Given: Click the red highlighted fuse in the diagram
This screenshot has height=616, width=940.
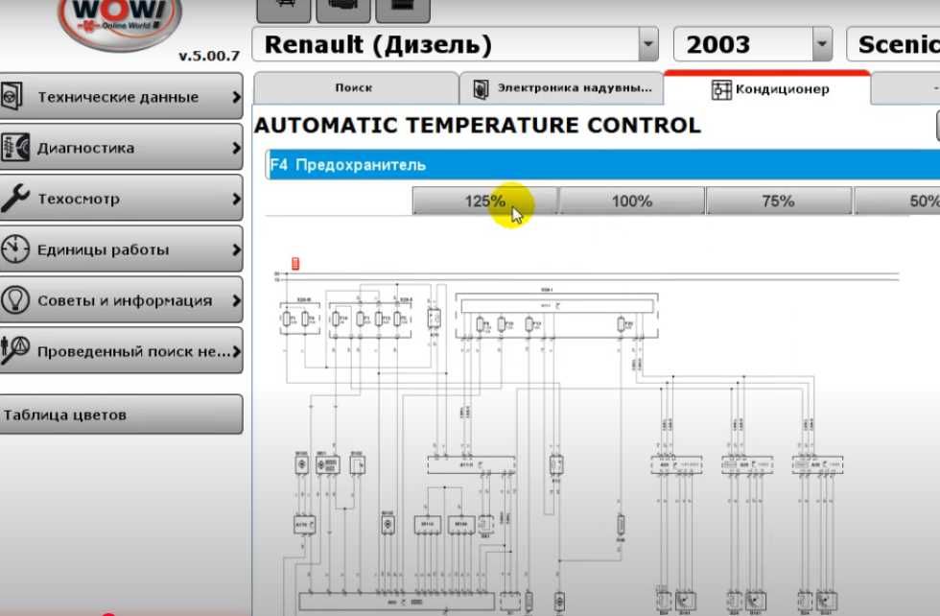Looking at the screenshot, I should [295, 263].
